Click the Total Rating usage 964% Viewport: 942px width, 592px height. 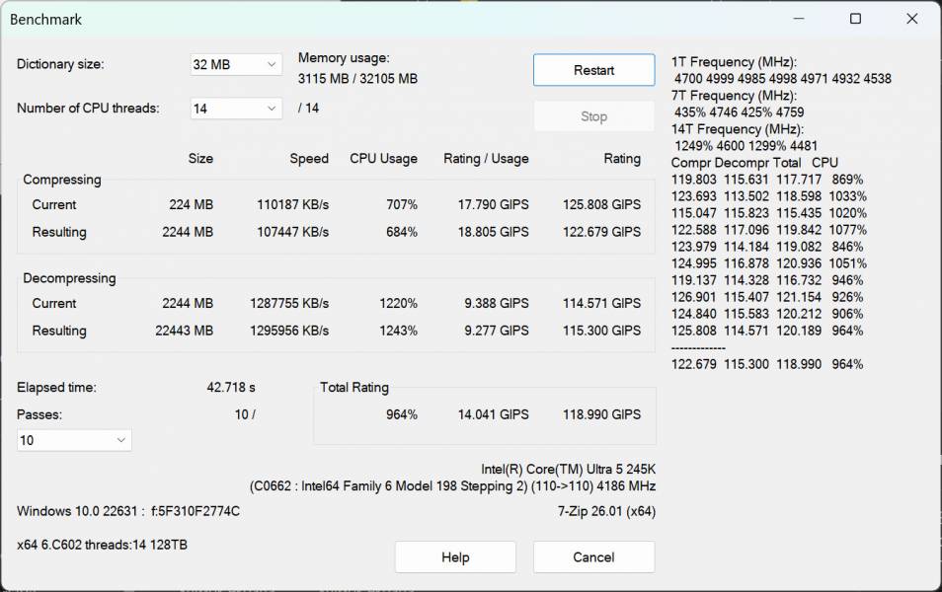(x=401, y=414)
